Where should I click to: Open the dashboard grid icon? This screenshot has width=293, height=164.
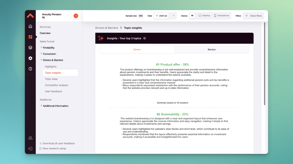[30, 37]
